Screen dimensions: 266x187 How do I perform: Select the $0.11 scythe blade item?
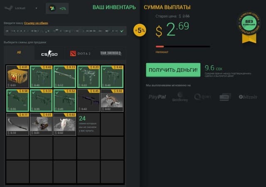(x=17, y=124)
